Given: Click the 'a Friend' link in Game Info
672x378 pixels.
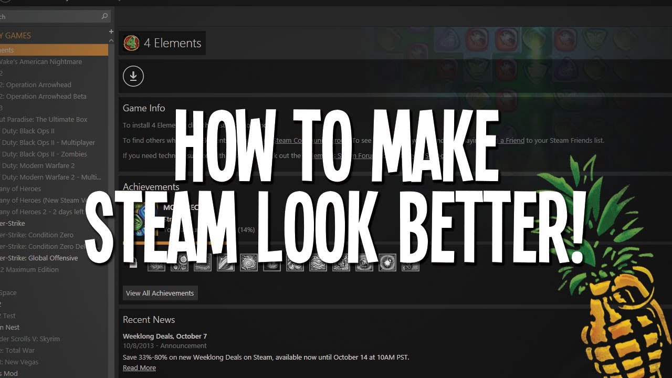Looking at the screenshot, I should [x=511, y=140].
